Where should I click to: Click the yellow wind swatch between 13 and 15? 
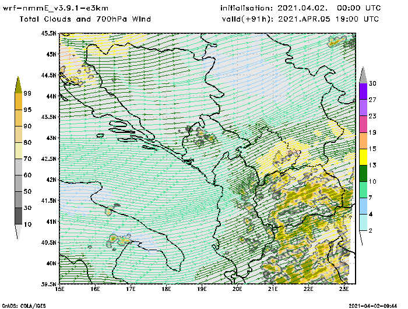pyautogui.click(x=363, y=157)
